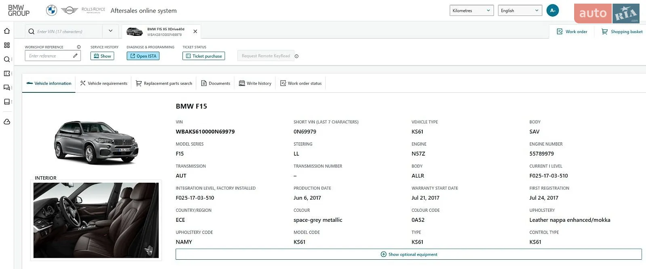Select production date Jun 6, 2017
This screenshot has height=269, width=646.
click(307, 198)
